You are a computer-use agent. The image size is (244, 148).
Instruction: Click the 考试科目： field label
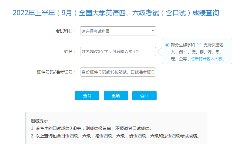(66, 31)
